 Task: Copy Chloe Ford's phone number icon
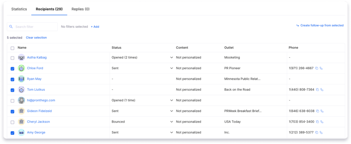coord(317,68)
